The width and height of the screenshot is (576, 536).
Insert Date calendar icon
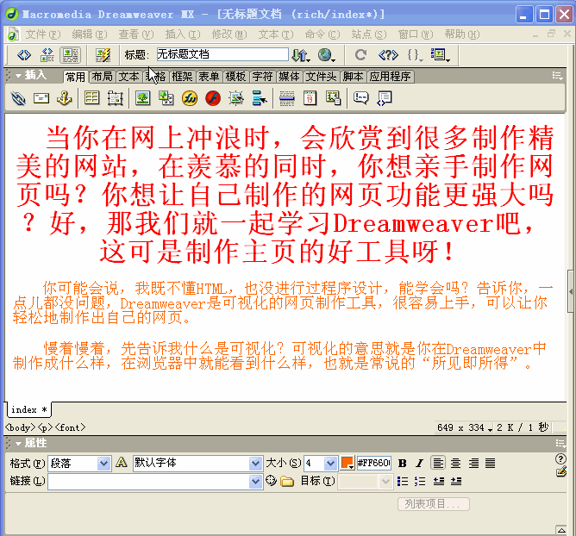click(x=310, y=98)
